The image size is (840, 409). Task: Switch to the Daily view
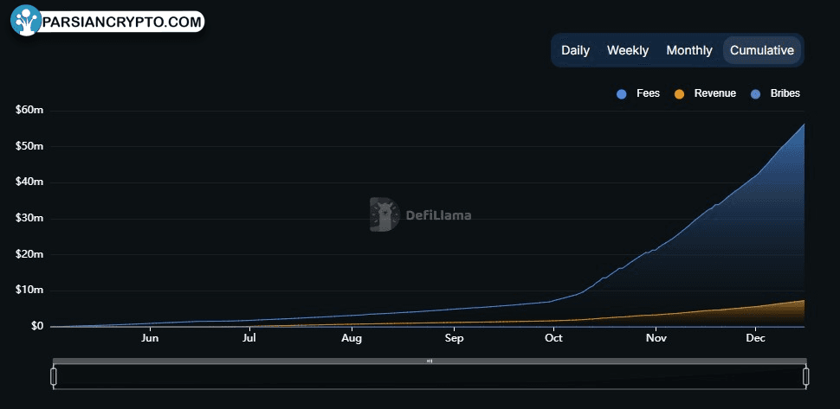[x=575, y=50]
